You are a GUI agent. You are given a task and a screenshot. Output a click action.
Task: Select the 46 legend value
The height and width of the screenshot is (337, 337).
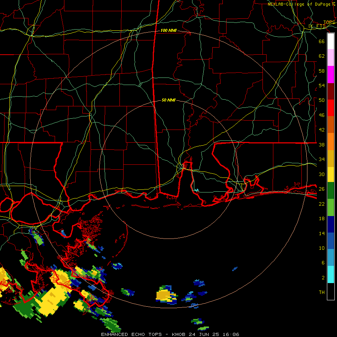coord(322,115)
